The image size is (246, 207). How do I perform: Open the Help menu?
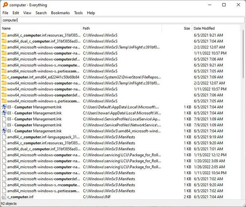coord(91,13)
